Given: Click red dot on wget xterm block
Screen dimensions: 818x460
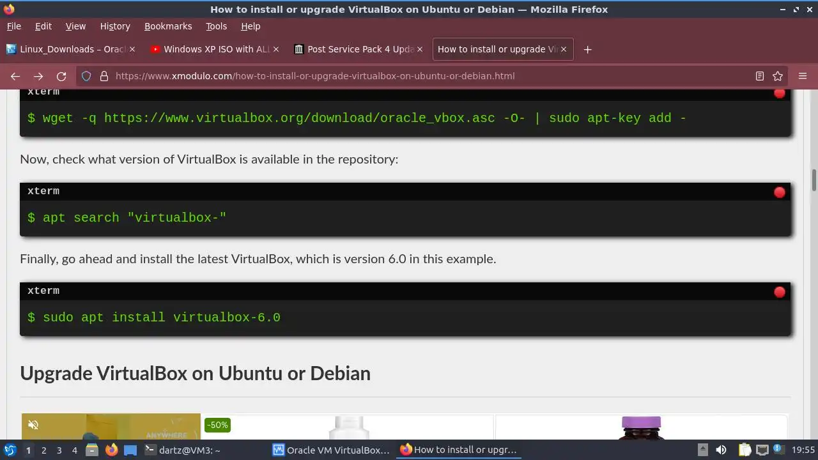Looking at the screenshot, I should [779, 93].
